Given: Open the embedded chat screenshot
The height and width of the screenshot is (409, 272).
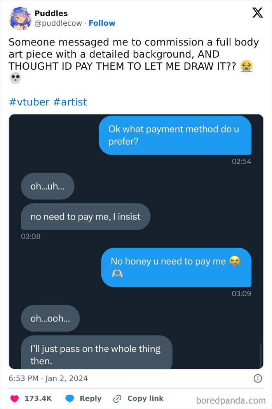Looking at the screenshot, I should pos(136,241).
